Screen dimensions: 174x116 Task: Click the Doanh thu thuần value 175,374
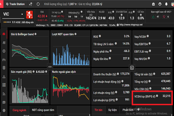point(125,74)
